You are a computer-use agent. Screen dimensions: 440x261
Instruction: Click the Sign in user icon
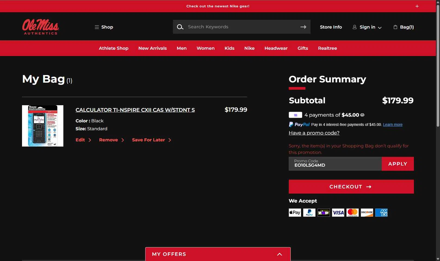[355, 27]
